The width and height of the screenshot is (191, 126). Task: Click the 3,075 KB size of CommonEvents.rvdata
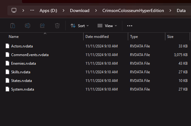click(181, 55)
